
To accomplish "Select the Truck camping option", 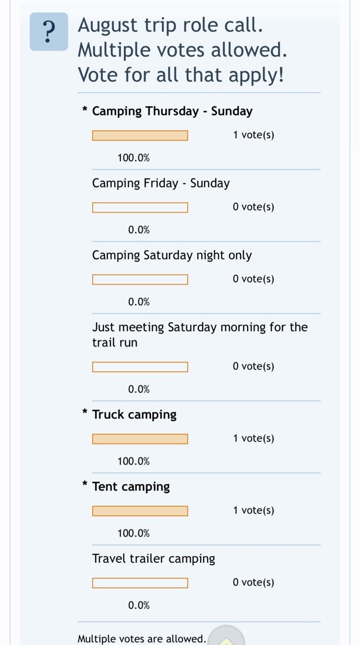I will pos(135,415).
